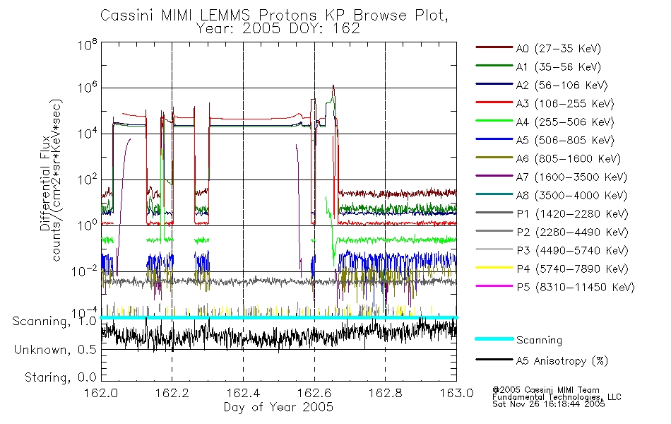Click the teal A8 legend line

pyautogui.click(x=494, y=194)
